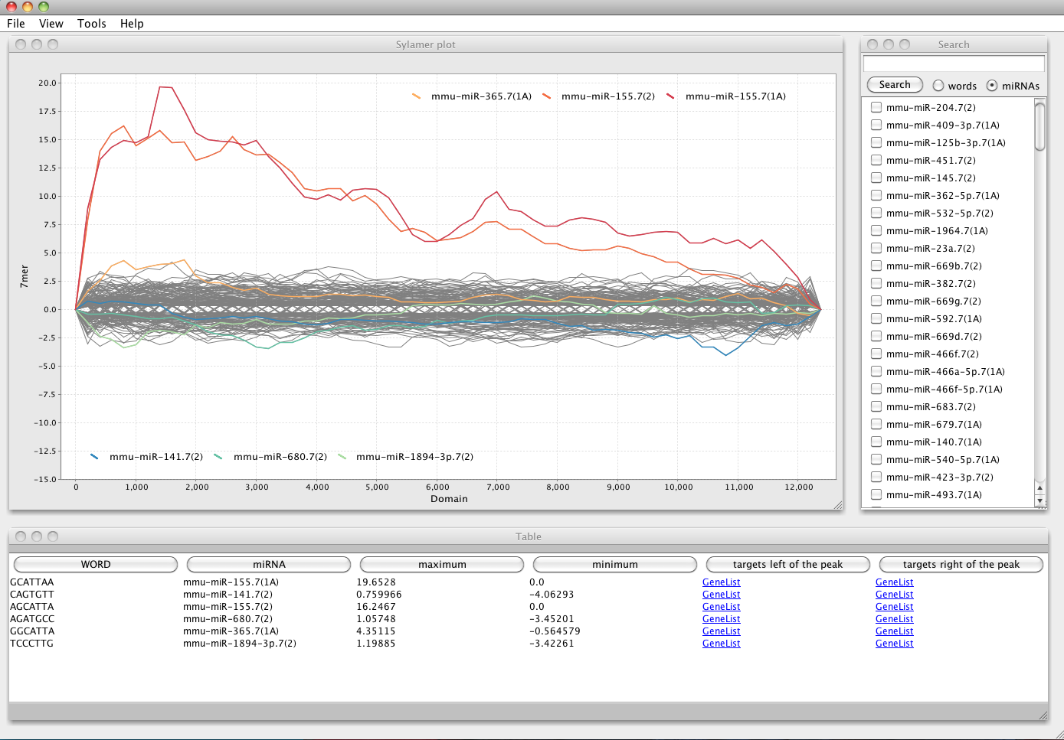This screenshot has height=740, width=1064.
Task: Check mmu-miR-423-3p.7(2) checkbox
Action: point(876,477)
